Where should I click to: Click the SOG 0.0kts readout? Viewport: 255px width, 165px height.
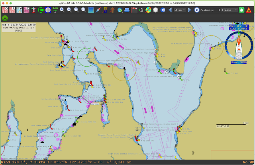(239, 29)
